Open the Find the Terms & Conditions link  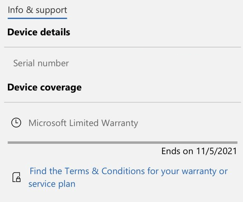[128, 171]
